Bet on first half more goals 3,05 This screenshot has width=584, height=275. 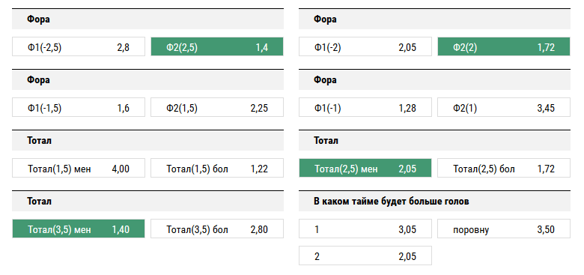coord(365,229)
